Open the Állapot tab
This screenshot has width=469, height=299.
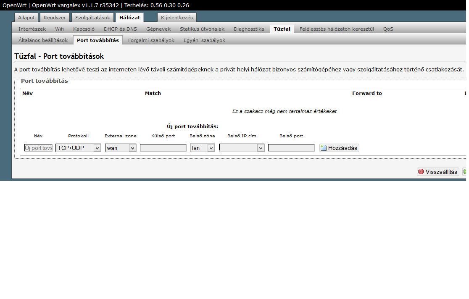pyautogui.click(x=26, y=17)
